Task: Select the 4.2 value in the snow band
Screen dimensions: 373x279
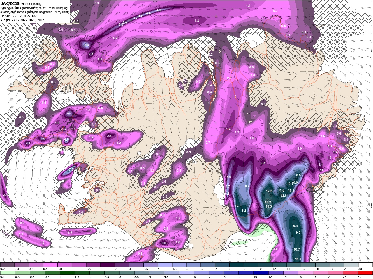Action: click(159, 10)
